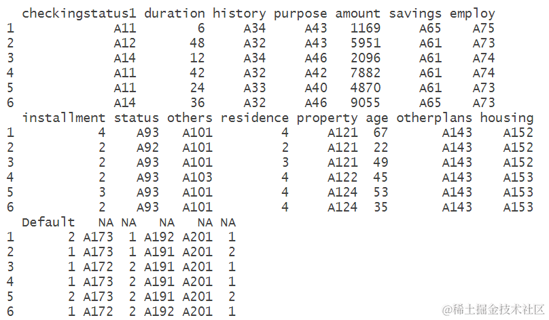The width and height of the screenshot is (549, 320).
Task: Click the savings column header
Action: 415,14
